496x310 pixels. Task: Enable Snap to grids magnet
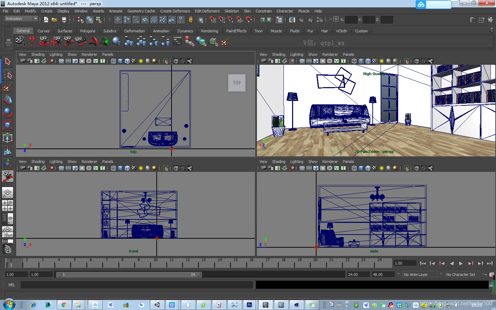(x=213, y=20)
